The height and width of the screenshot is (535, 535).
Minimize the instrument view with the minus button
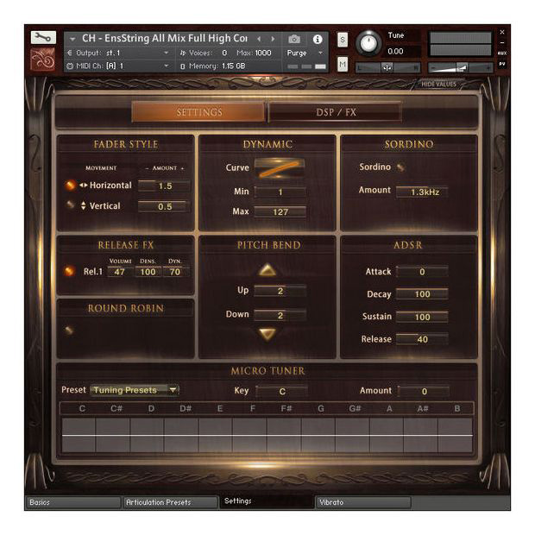click(502, 42)
